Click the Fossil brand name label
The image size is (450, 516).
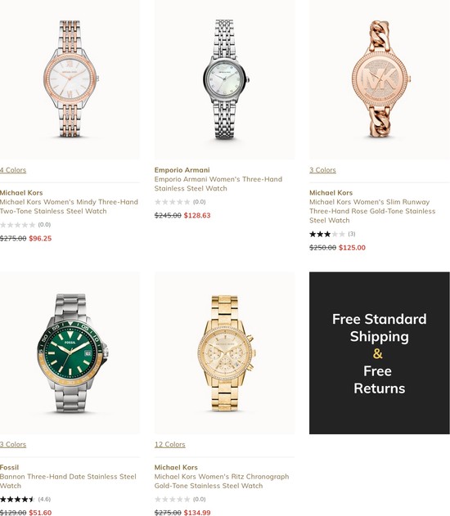tap(9, 467)
